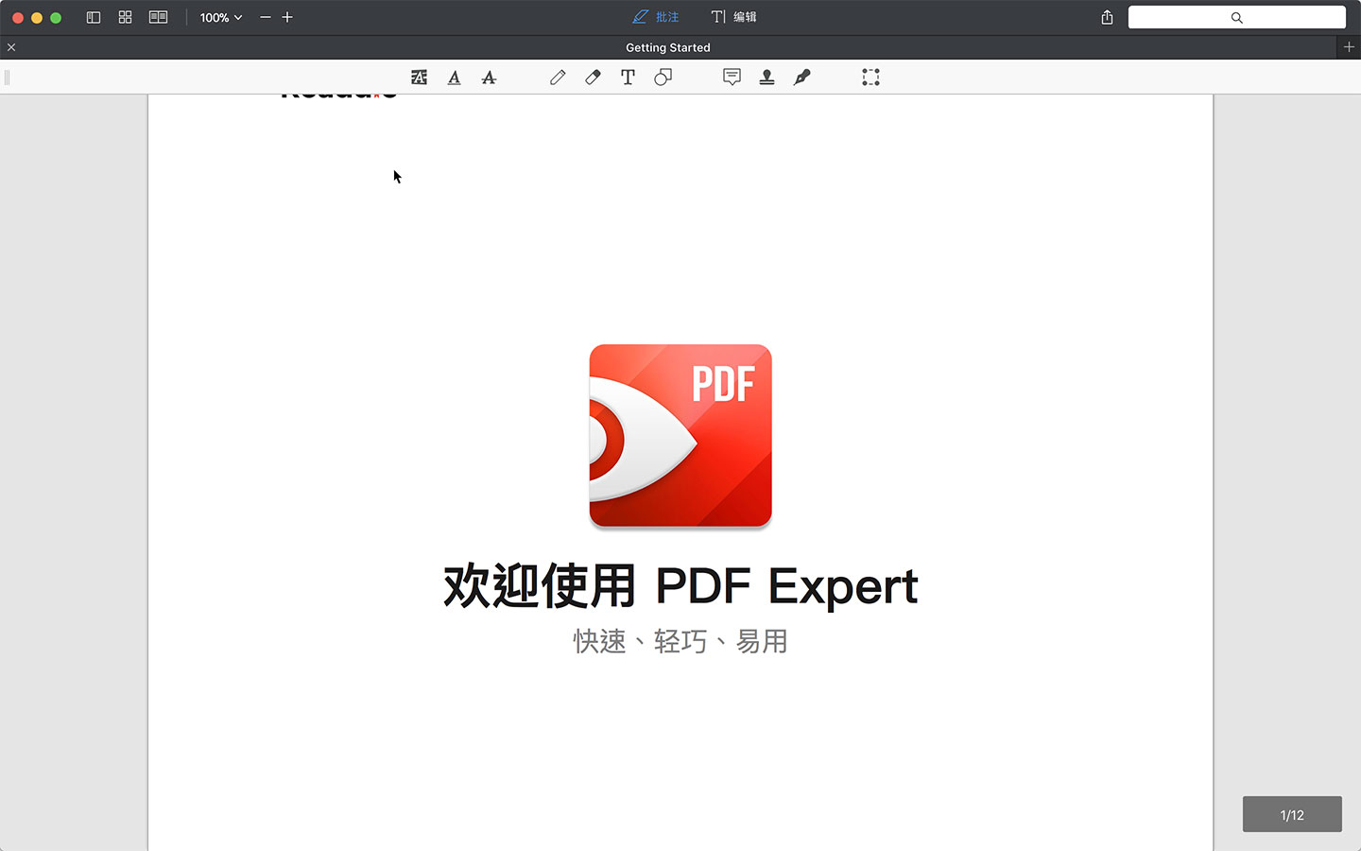
Task: Open the 100% zoom level dropdown
Action: click(221, 17)
